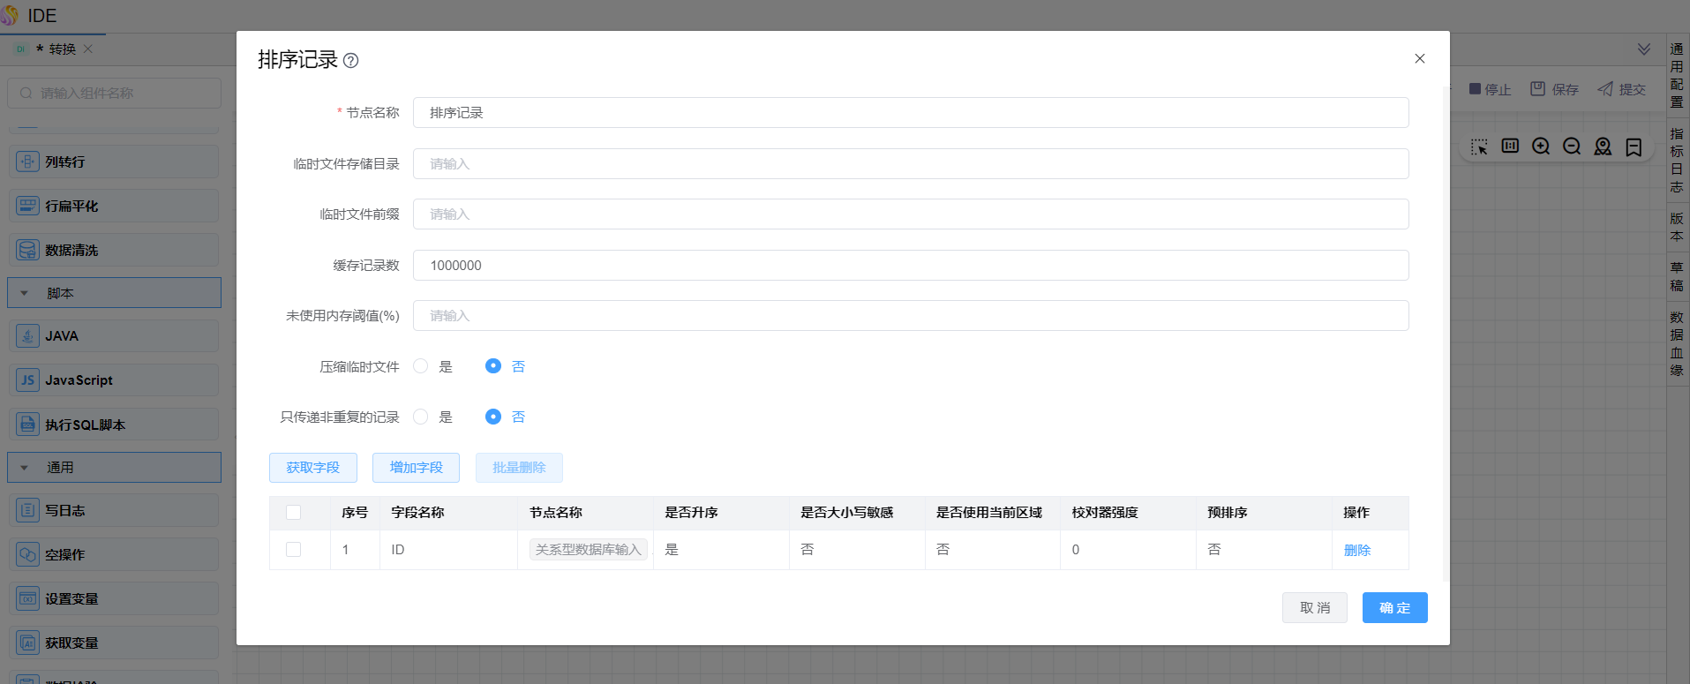Collapse the 脚本 component group
The image size is (1690, 684).
pyautogui.click(x=25, y=293)
